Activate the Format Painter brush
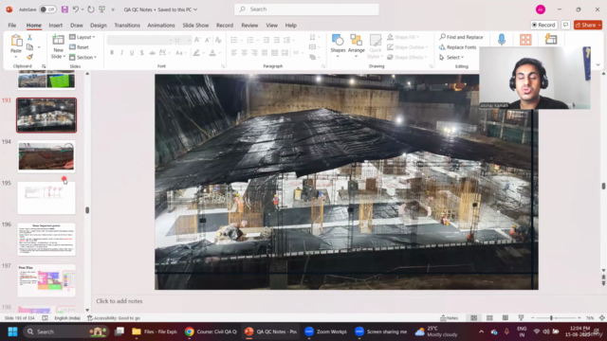Viewport: 607px width, 341px height. tap(29, 57)
